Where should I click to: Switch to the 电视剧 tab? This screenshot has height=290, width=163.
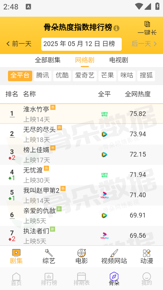click(x=119, y=60)
